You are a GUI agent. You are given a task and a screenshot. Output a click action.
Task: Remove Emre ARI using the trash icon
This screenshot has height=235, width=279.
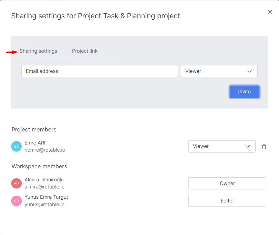(x=264, y=147)
